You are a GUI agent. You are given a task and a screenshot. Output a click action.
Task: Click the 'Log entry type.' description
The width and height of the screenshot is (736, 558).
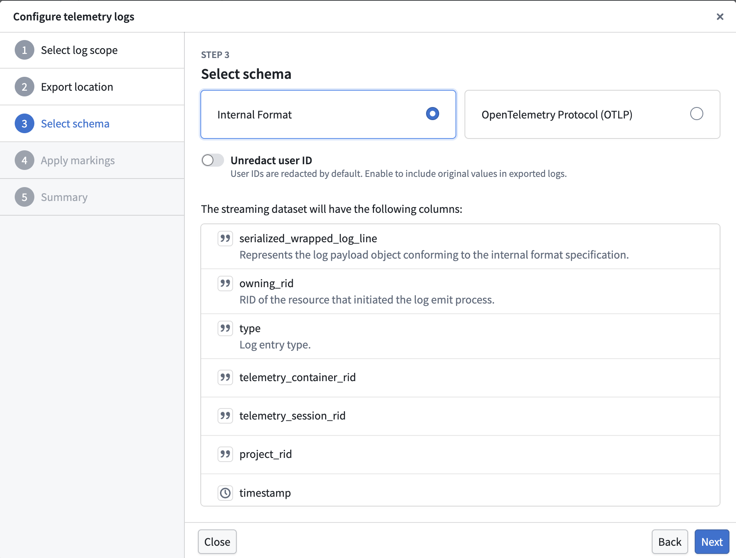(275, 345)
